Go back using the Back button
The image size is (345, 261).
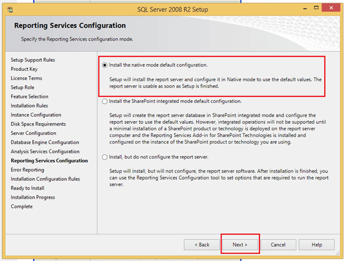tap(201, 244)
